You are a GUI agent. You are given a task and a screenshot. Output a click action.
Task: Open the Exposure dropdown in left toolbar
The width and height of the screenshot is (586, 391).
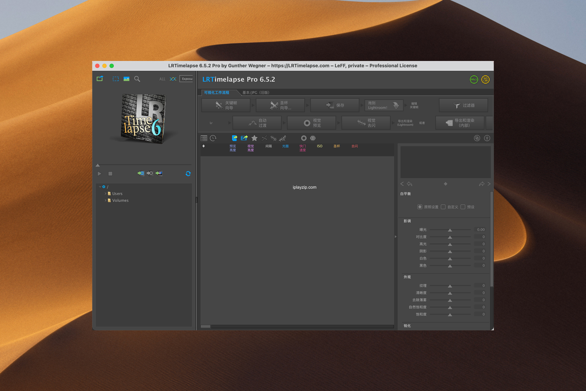click(187, 79)
